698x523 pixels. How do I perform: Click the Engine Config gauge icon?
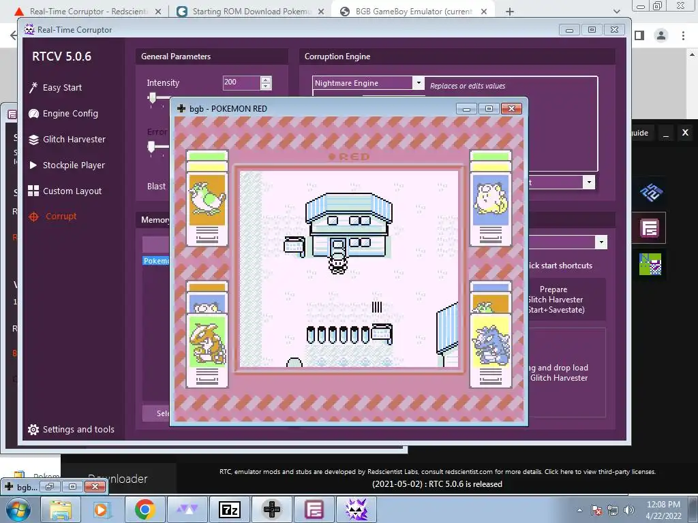[x=33, y=114]
